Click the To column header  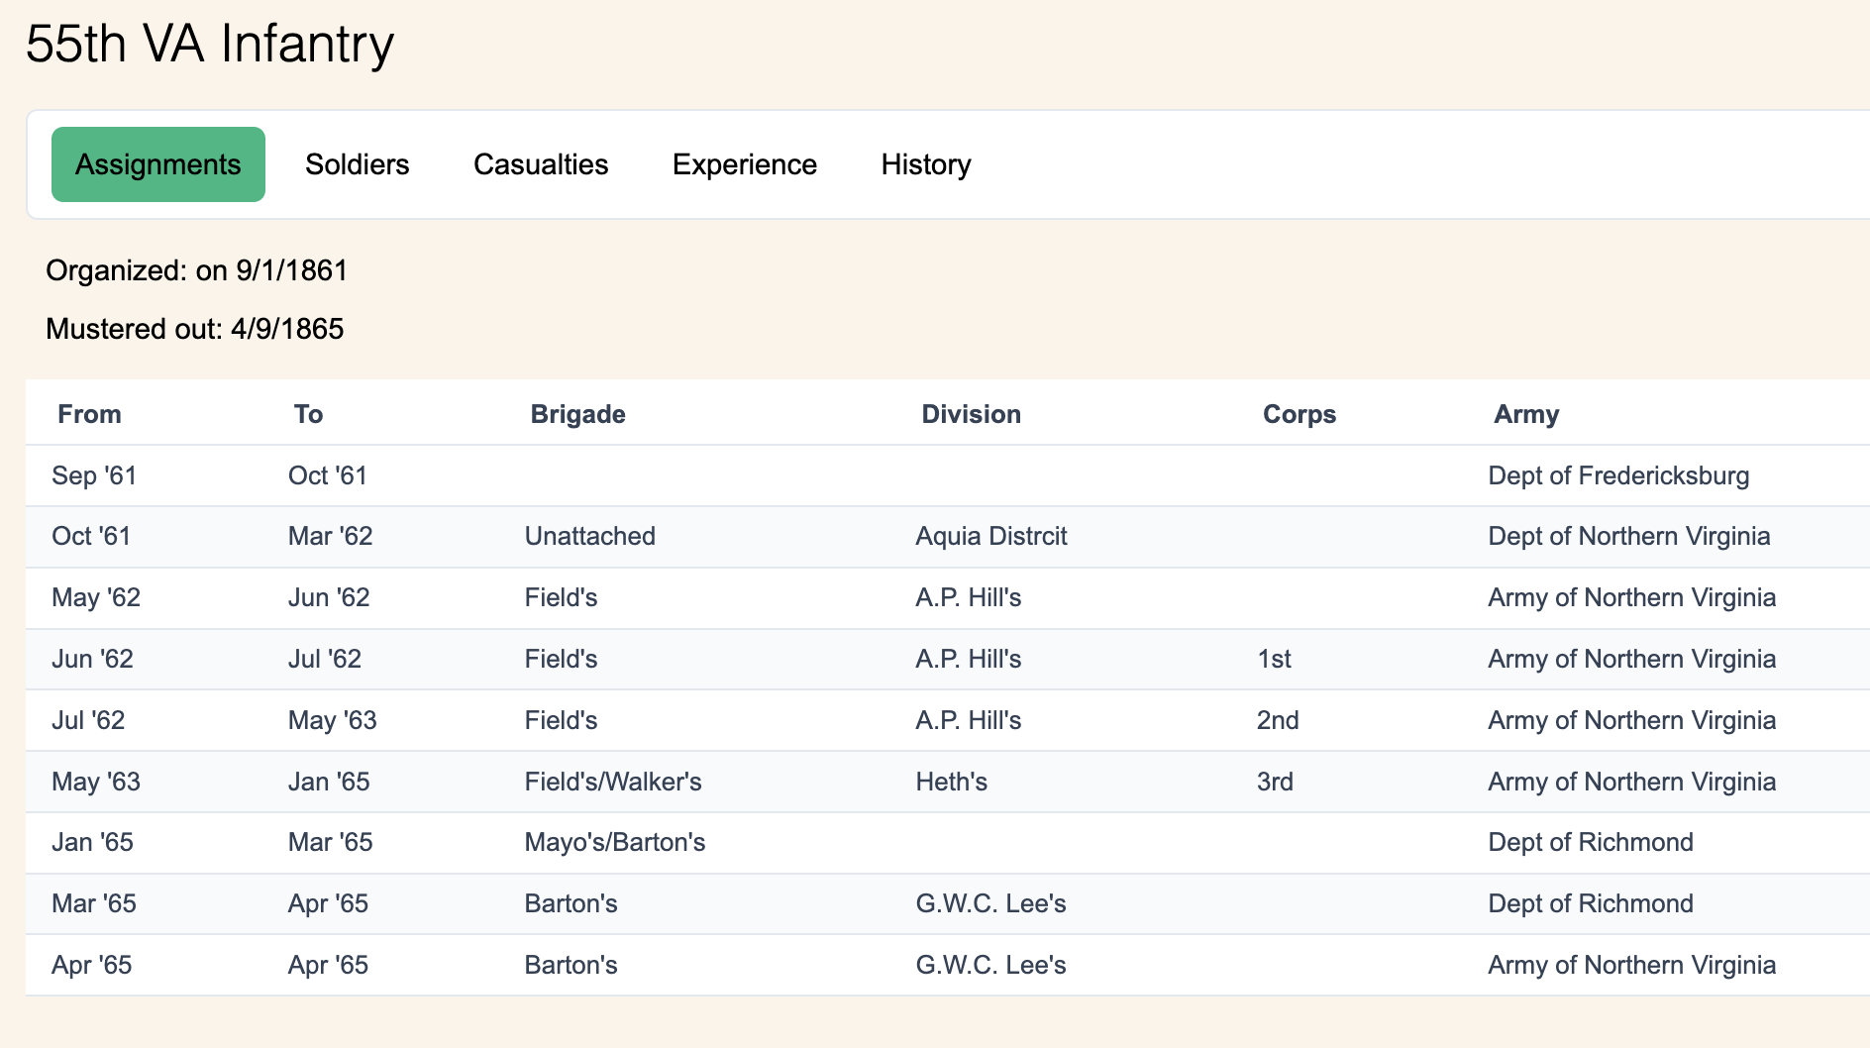point(308,414)
